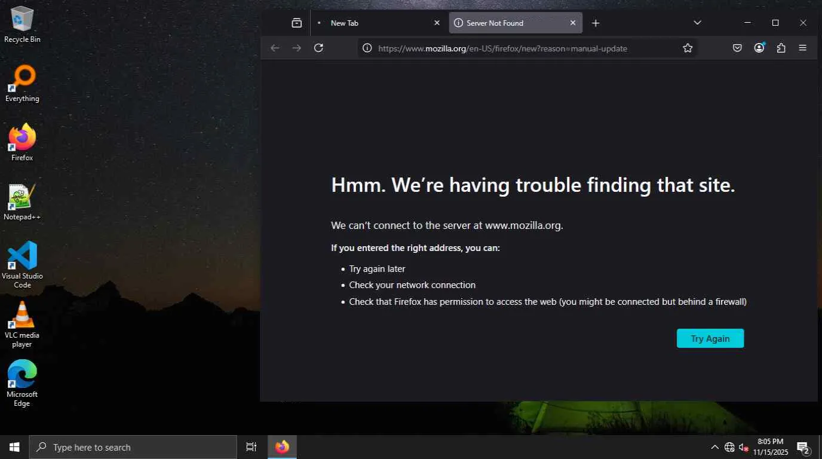The image size is (822, 459).
Task: Maximize the Firefox window
Action: point(775,23)
